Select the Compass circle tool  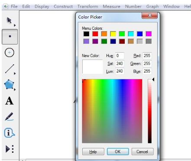click(x=10, y=53)
